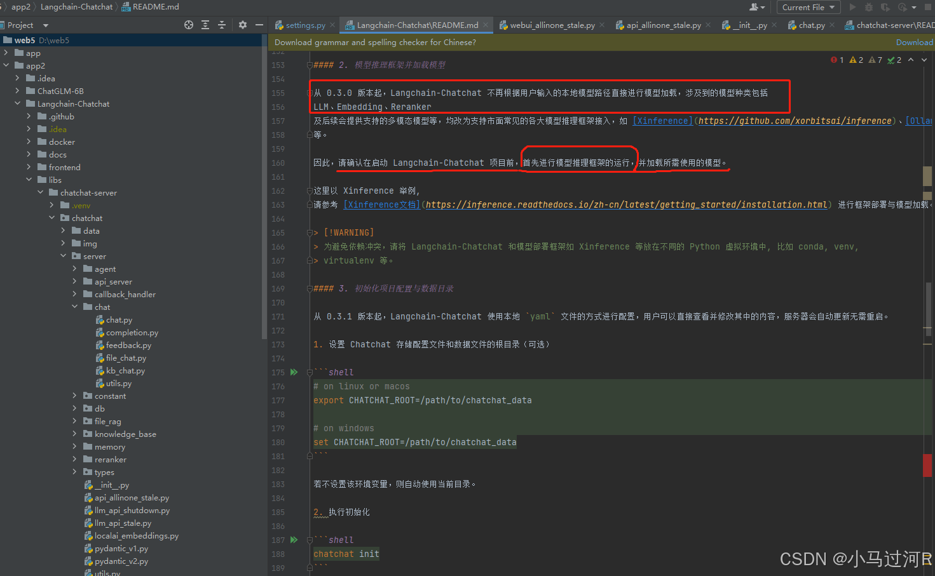
Task: Open the Current File run configuration dropdown
Action: point(809,7)
